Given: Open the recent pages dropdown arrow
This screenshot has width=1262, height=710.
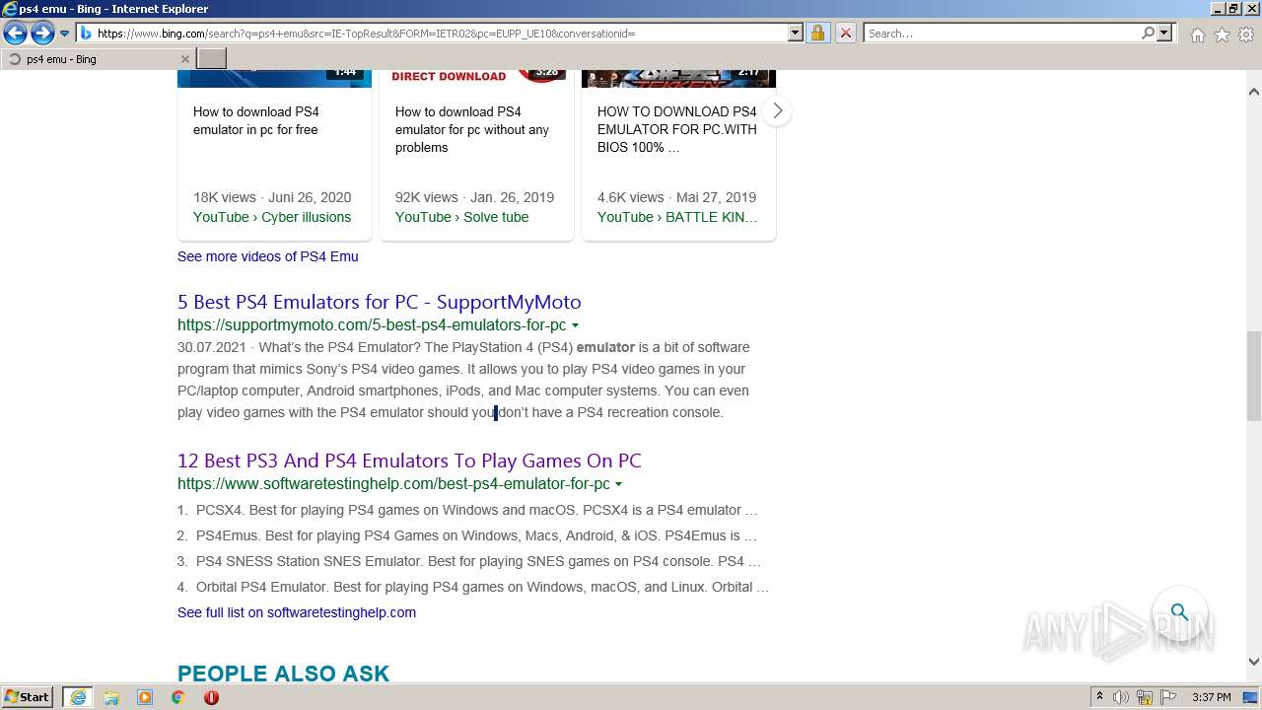Looking at the screenshot, I should click(x=65, y=34).
